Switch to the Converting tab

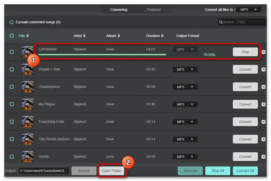click(x=119, y=10)
